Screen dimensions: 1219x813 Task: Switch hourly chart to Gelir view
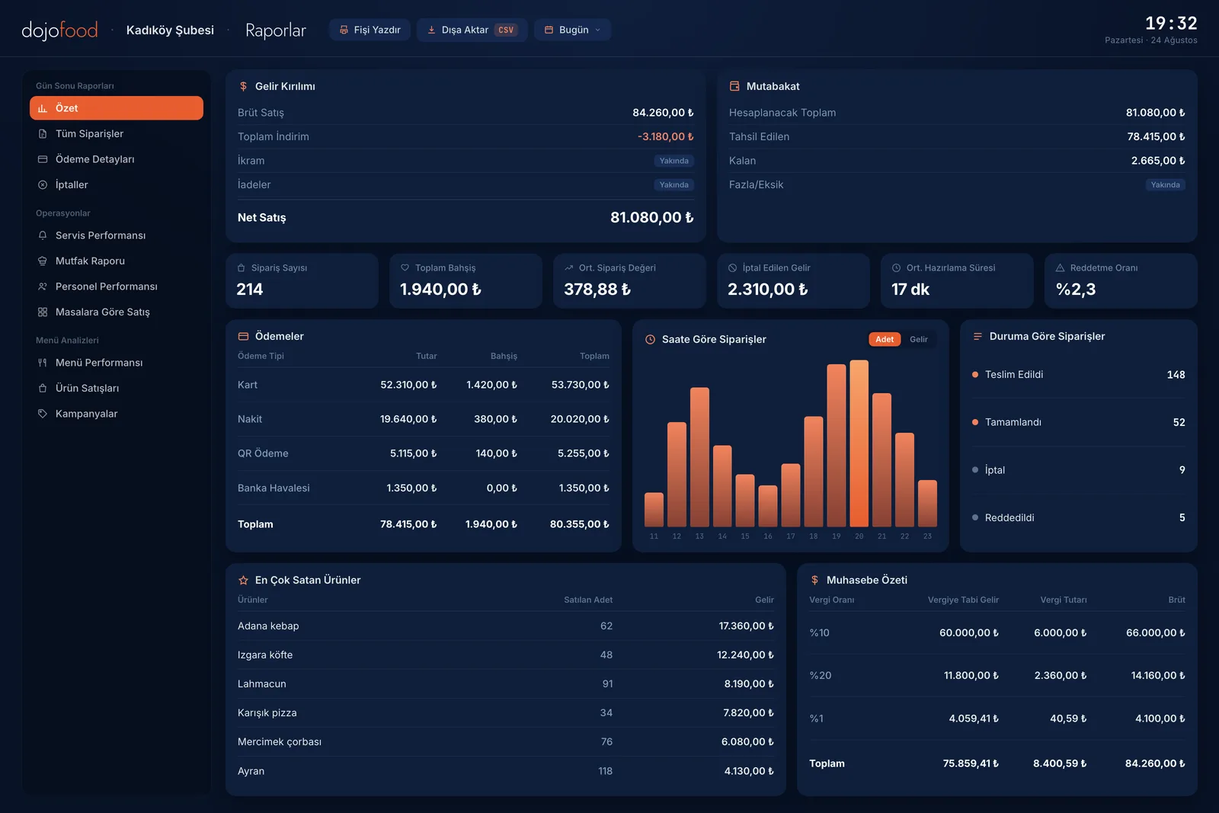pyautogui.click(x=919, y=339)
